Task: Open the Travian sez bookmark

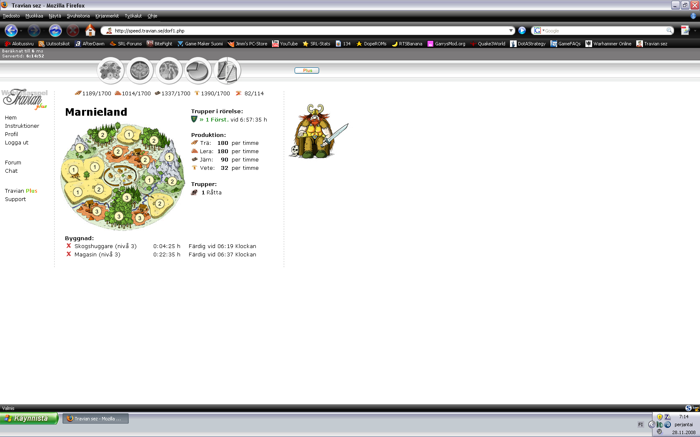Action: (652, 44)
